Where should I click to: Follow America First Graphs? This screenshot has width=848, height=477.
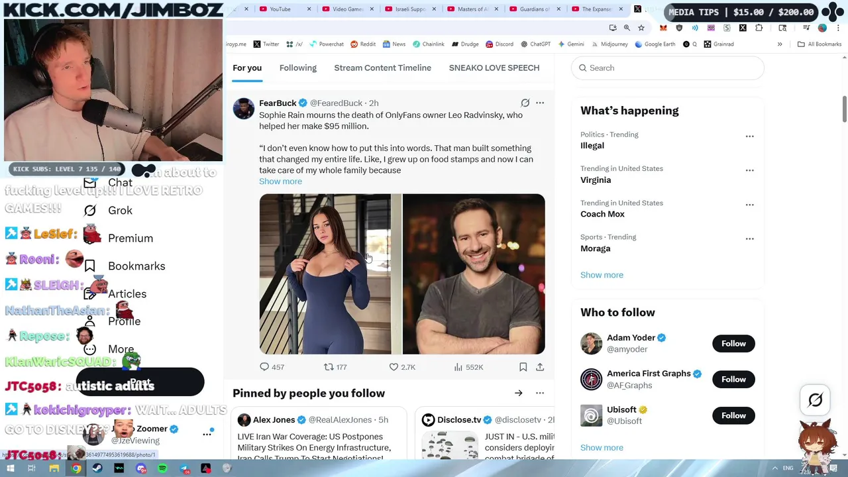[x=733, y=379]
